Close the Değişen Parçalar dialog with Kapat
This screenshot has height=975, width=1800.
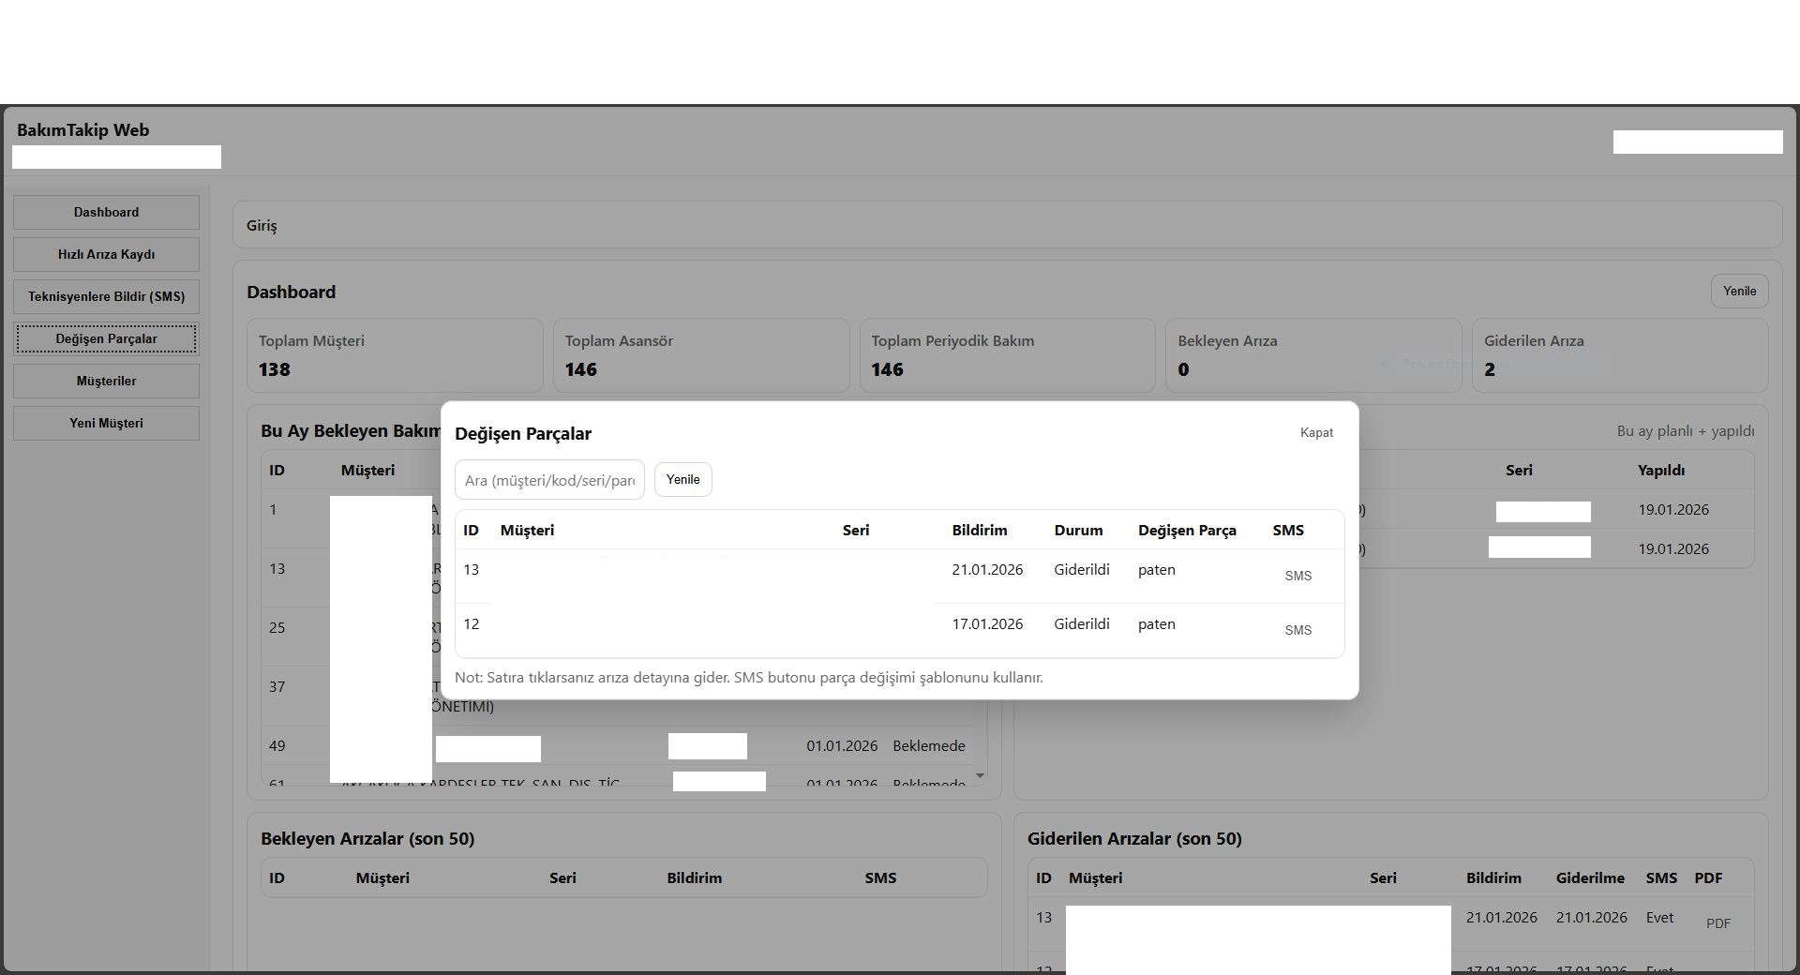(1315, 432)
